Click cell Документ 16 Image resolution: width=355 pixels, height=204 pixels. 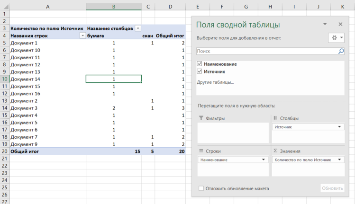pos(48,94)
